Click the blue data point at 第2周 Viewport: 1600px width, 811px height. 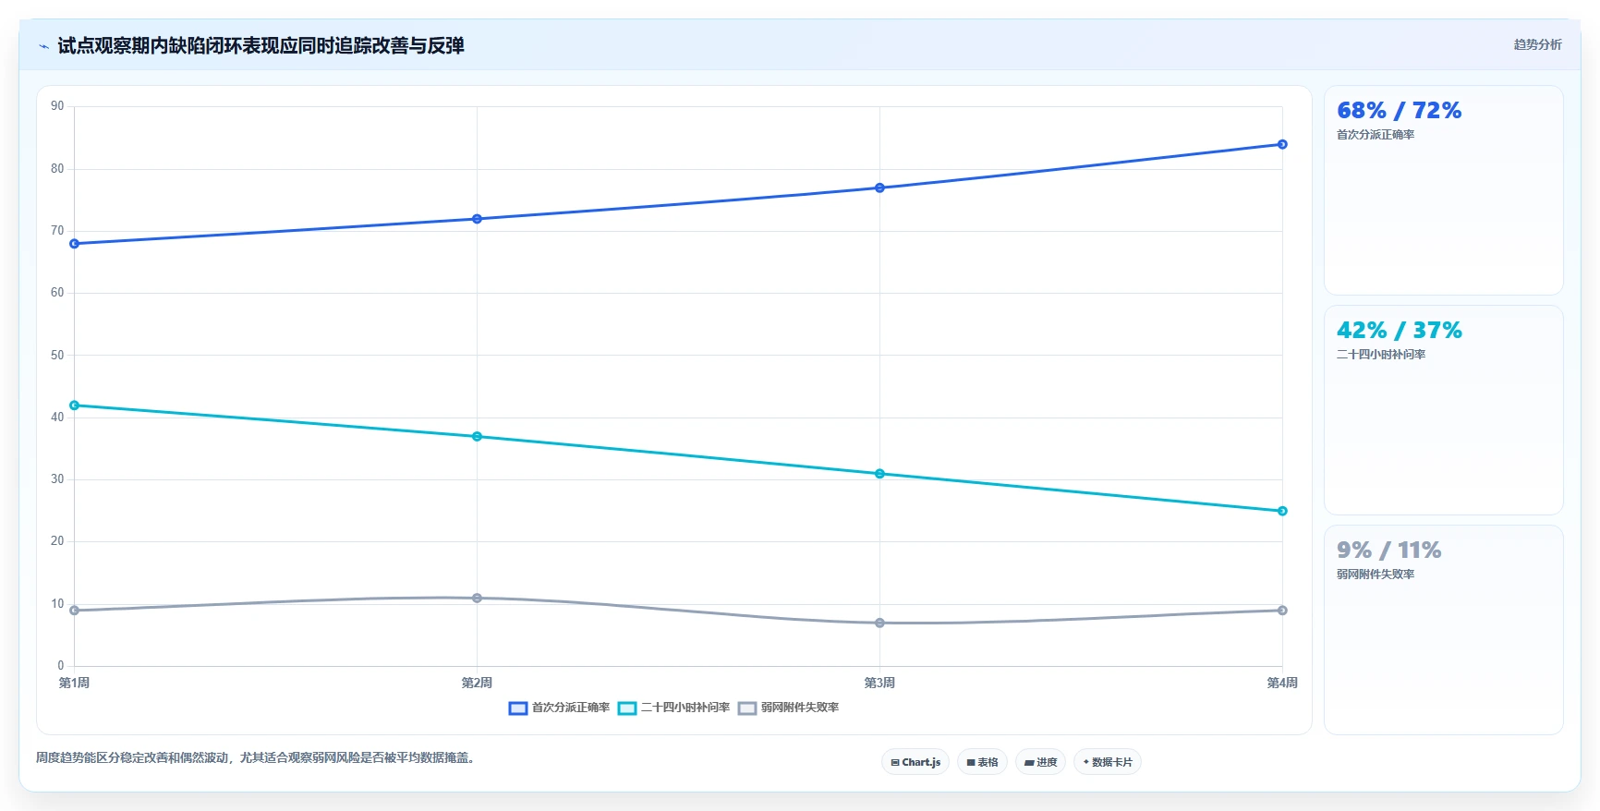click(x=477, y=219)
